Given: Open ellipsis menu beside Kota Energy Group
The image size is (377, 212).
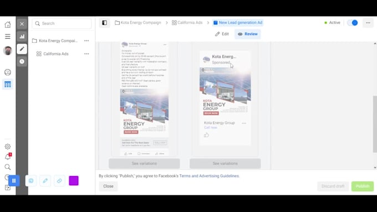Looking at the screenshot, I should pos(244,123).
